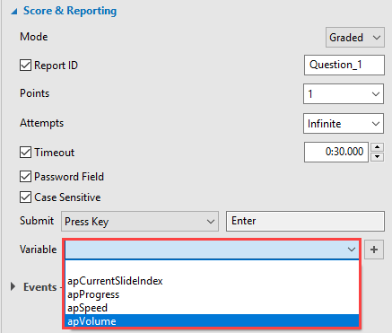Toggle the Password Field checkbox
The height and width of the screenshot is (333, 392).
25,177
